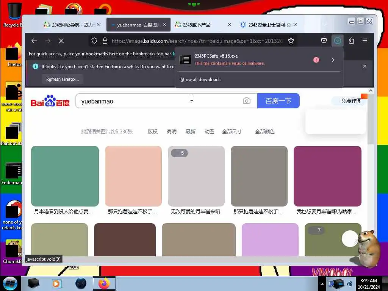Open the black box taskbar icon

coord(33,283)
